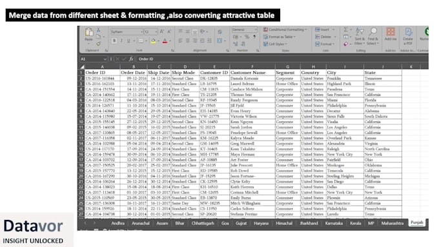This screenshot has height=247, width=439.
Task: Select cell containing US-2016-161844
Action: point(103,78)
